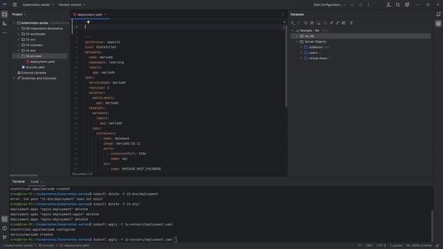Expand the 12-svc folder

(x=19, y=39)
